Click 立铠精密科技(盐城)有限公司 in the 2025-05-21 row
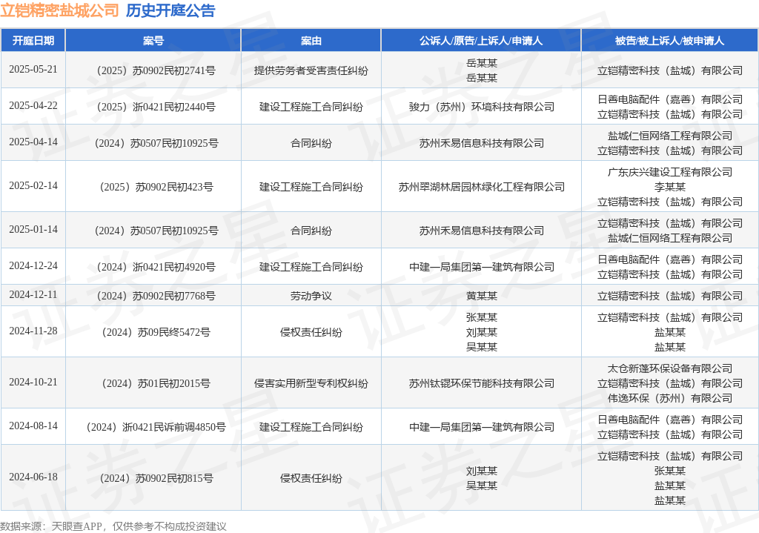 (670, 70)
